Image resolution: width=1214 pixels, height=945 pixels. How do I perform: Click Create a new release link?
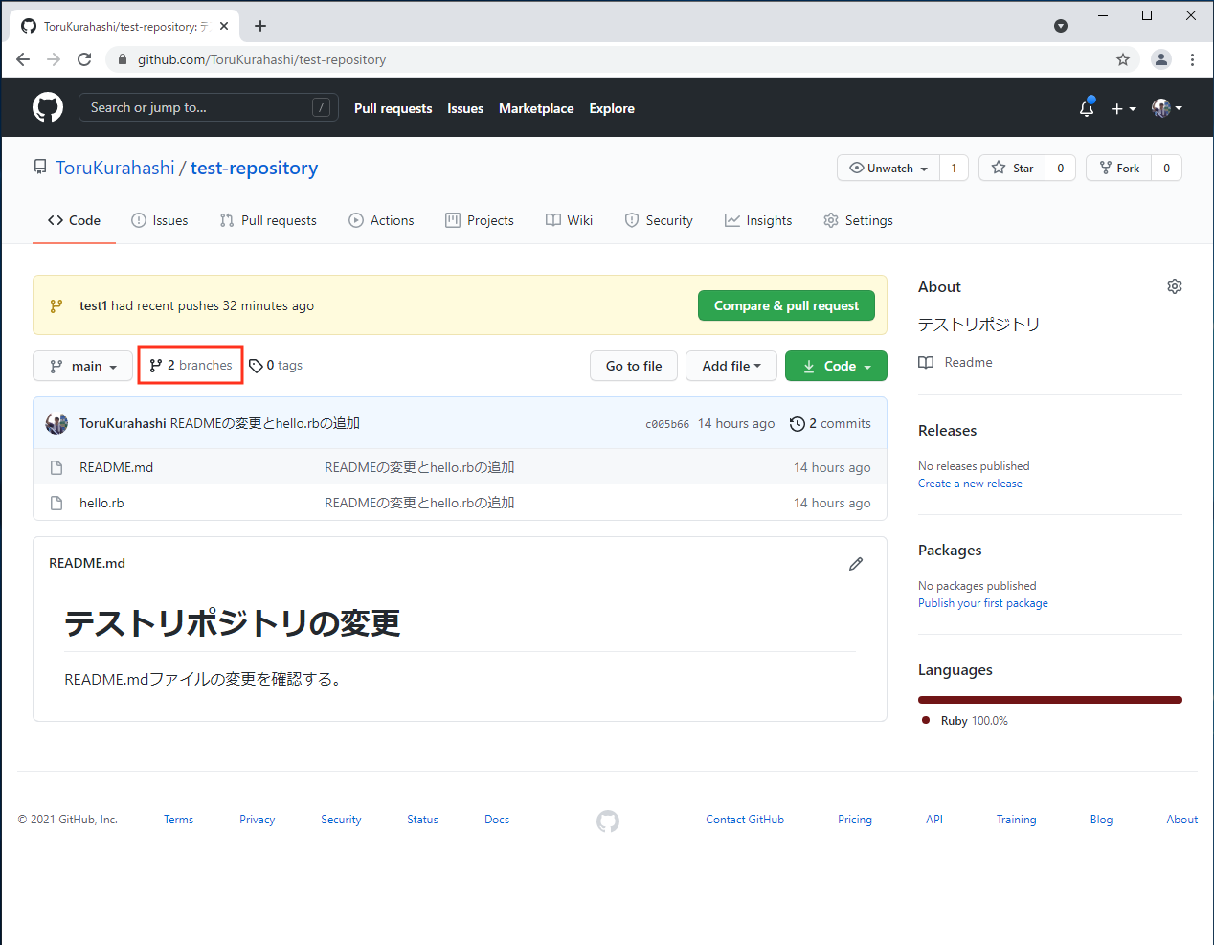tap(970, 484)
